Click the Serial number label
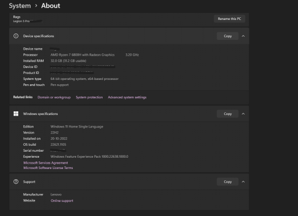 pyautogui.click(x=33, y=151)
